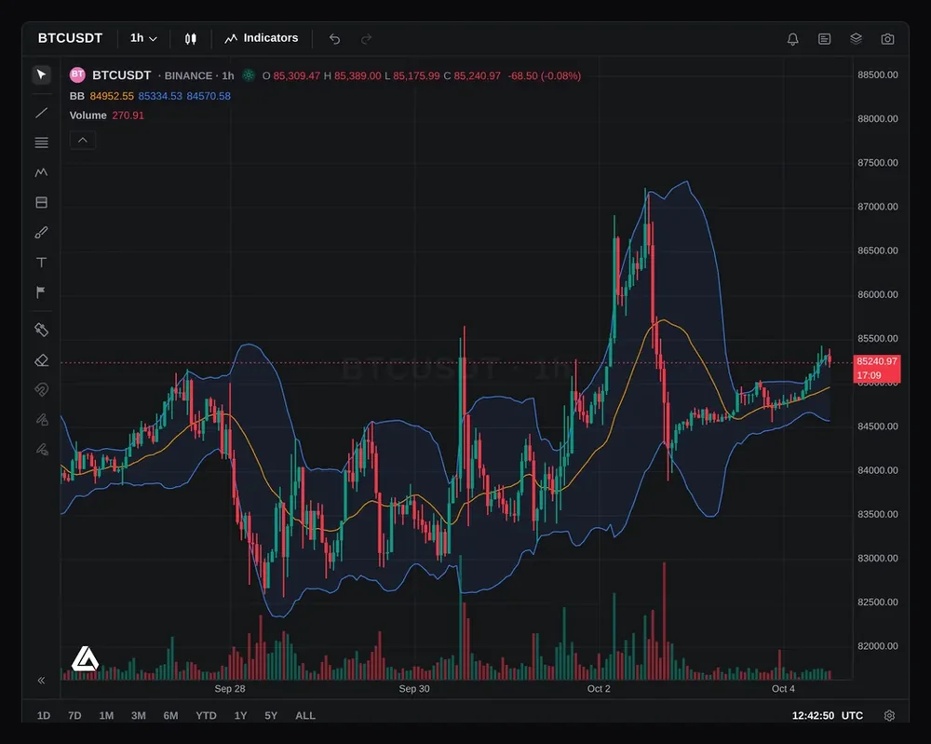This screenshot has height=744, width=931.
Task: Open chart settings gear icon
Action: 889,715
